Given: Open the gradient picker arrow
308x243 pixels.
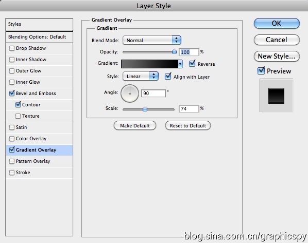Looking at the screenshot, I should [180, 64].
